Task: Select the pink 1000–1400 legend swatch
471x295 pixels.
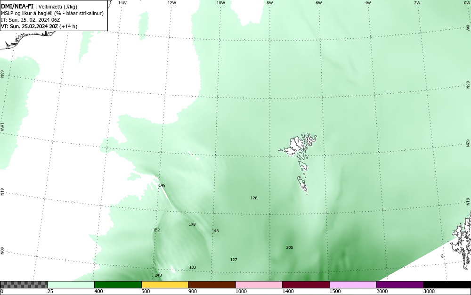Action: 259,285
